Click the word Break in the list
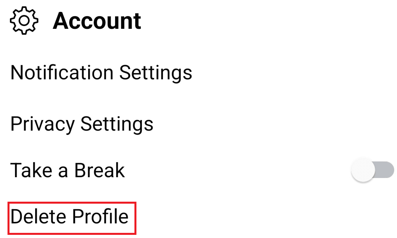Viewport: 397px width, 238px height. tap(100, 171)
